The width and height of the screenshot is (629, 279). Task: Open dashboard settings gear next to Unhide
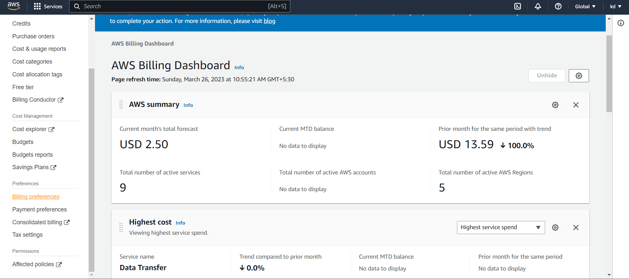(579, 76)
